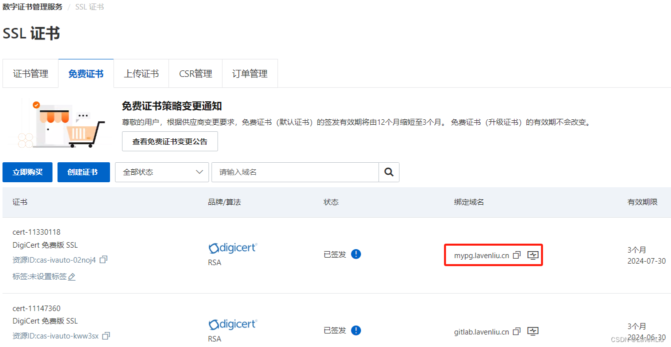Image resolution: width=671 pixels, height=347 pixels.
Task: Click certificate name cert-11147360
Action: click(x=36, y=309)
